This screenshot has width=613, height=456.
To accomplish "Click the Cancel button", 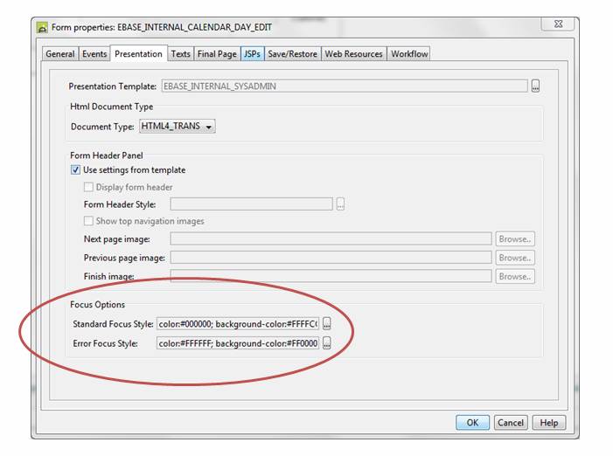I will click(x=510, y=422).
